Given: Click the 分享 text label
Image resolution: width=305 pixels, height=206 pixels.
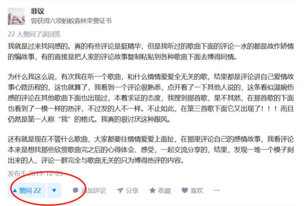Looking at the screenshot, I should pyautogui.click(x=132, y=191).
